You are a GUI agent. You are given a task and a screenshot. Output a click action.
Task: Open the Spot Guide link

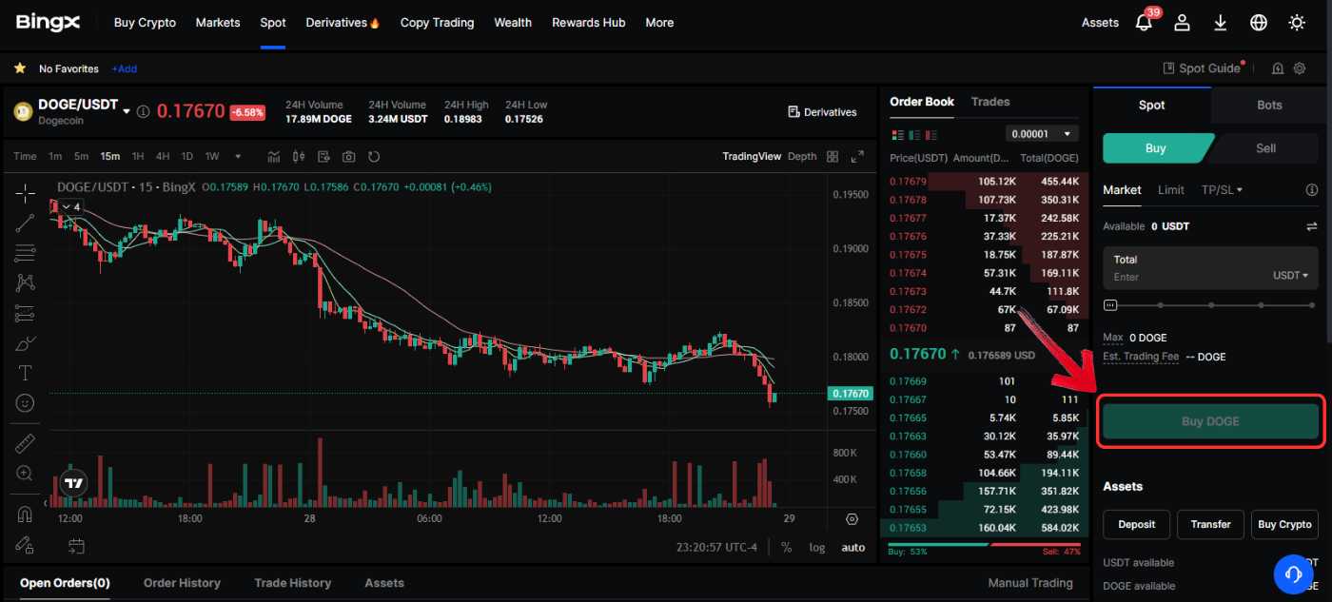[1203, 68]
